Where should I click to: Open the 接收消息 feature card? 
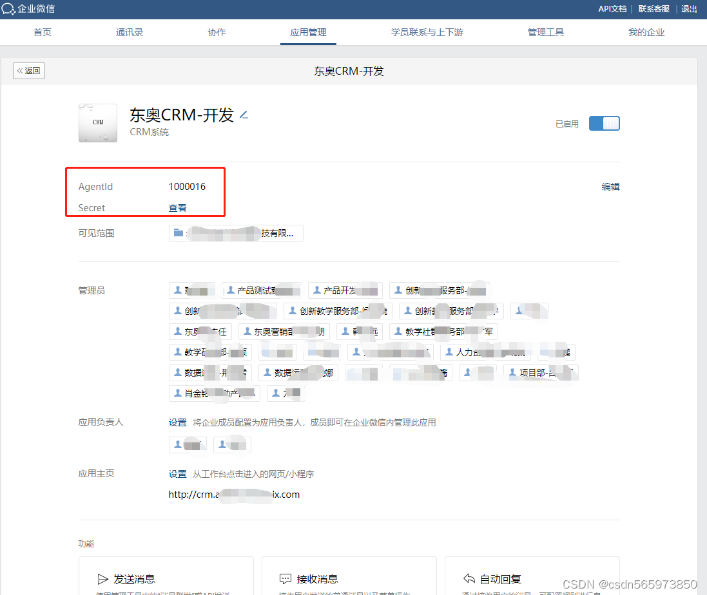[349, 576]
